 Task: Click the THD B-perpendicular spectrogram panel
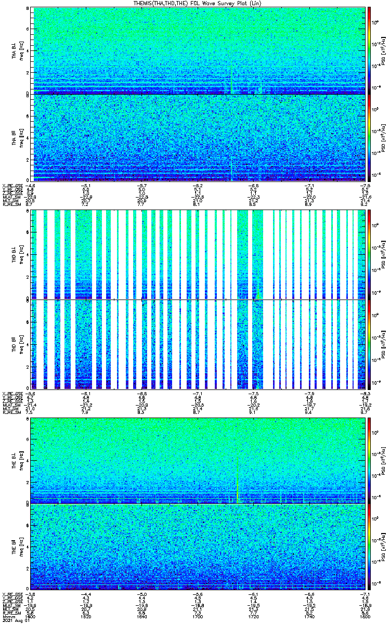(x=198, y=254)
